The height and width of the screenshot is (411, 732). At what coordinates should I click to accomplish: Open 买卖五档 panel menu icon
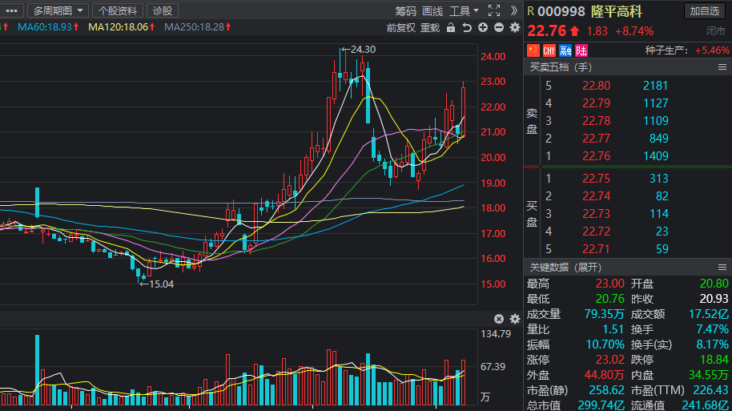722,67
